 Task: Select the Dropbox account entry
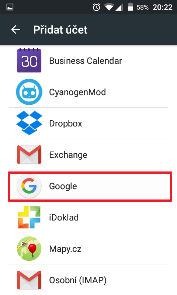[88, 123]
